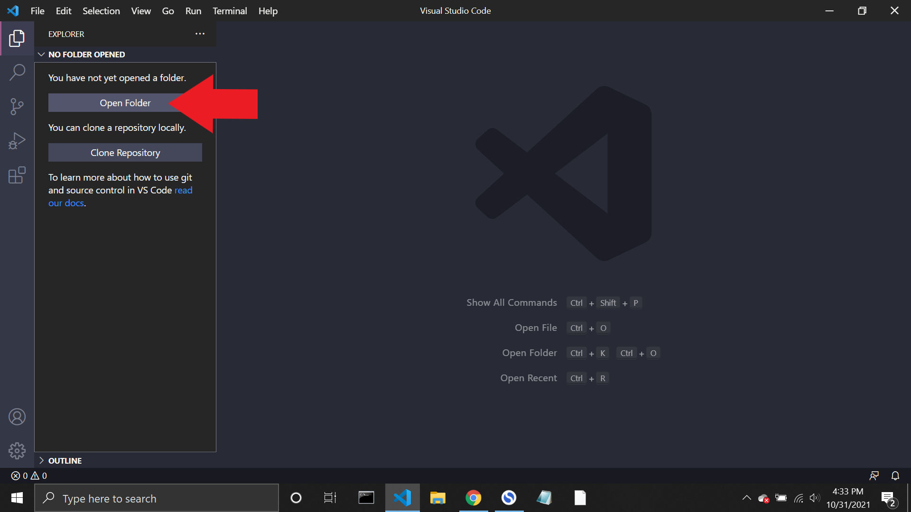Click the Clone Repository button
The width and height of the screenshot is (911, 512).
pos(125,152)
